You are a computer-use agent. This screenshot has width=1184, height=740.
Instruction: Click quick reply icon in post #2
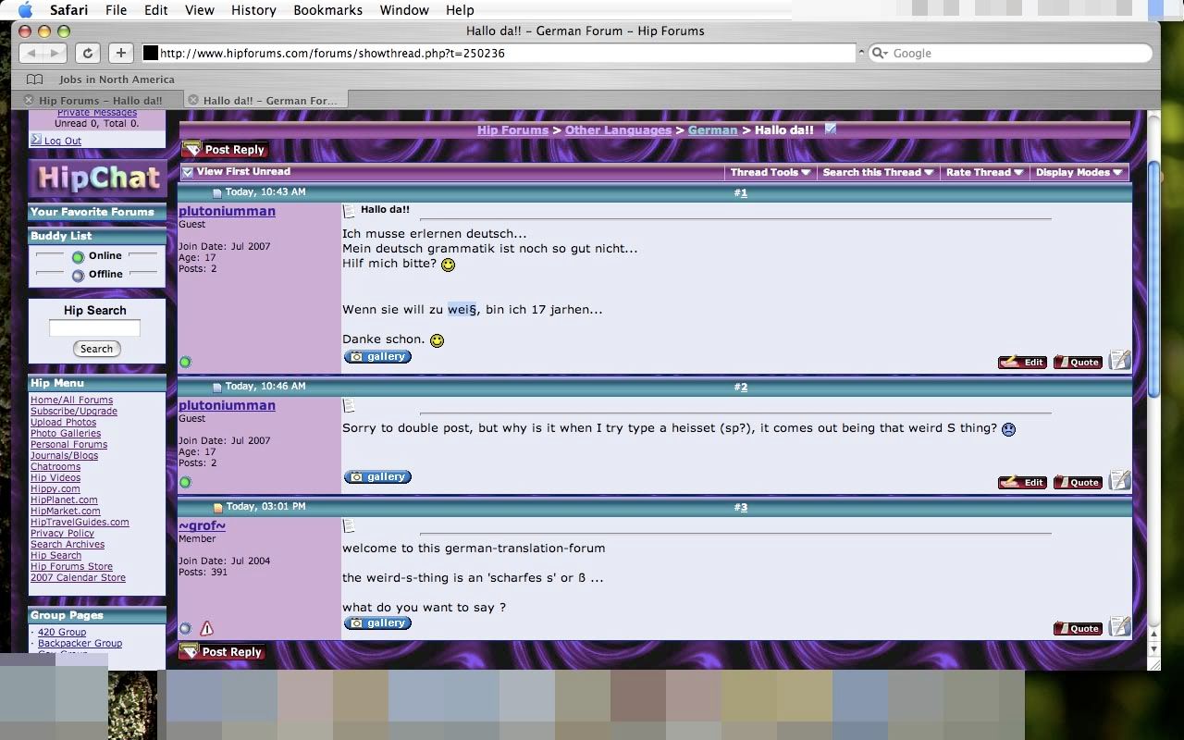point(1119,480)
